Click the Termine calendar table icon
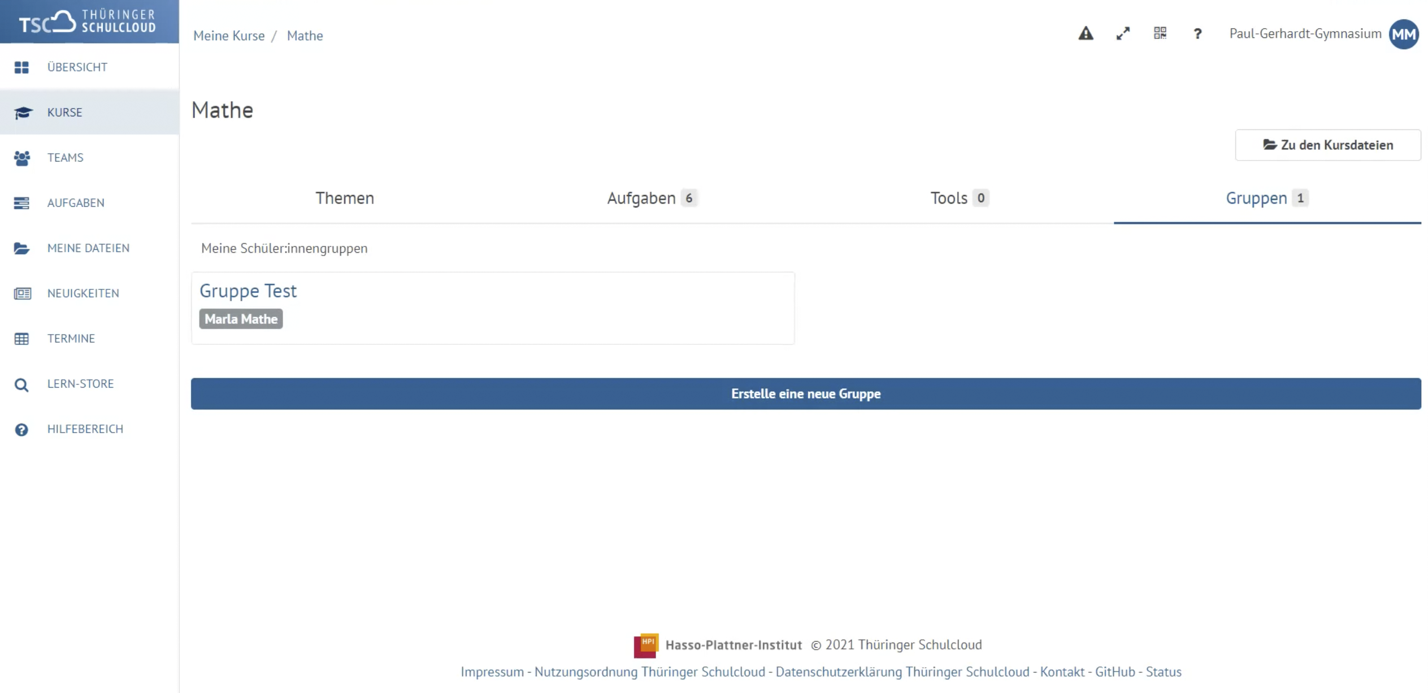The image size is (1428, 693). [21, 339]
